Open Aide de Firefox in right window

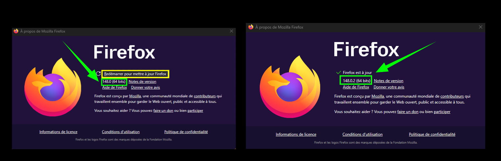[356, 87]
